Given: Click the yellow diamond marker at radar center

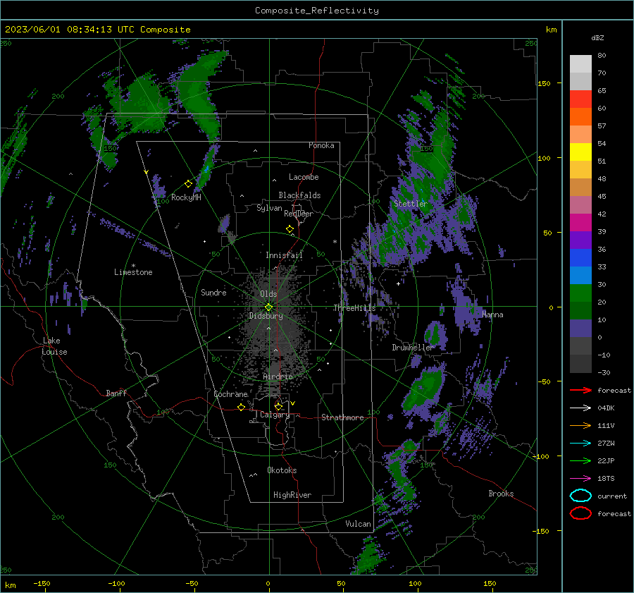Looking at the screenshot, I should click(x=268, y=307).
